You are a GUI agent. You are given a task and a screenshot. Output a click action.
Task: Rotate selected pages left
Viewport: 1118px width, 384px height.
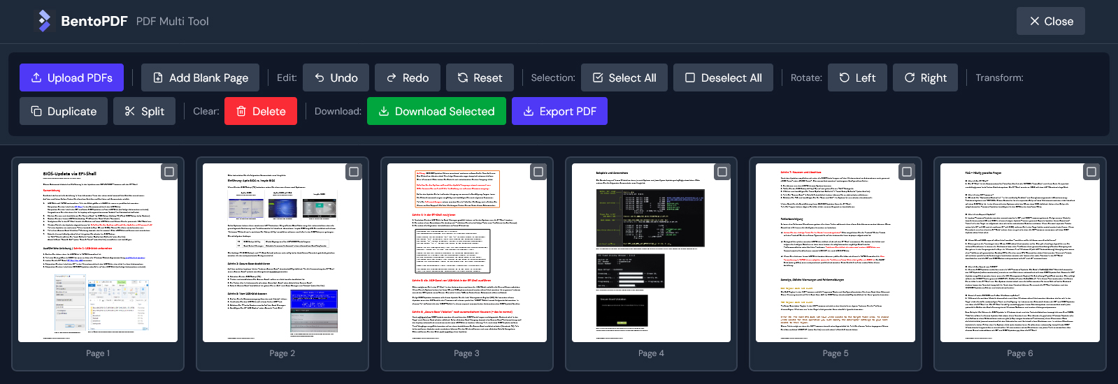point(857,77)
